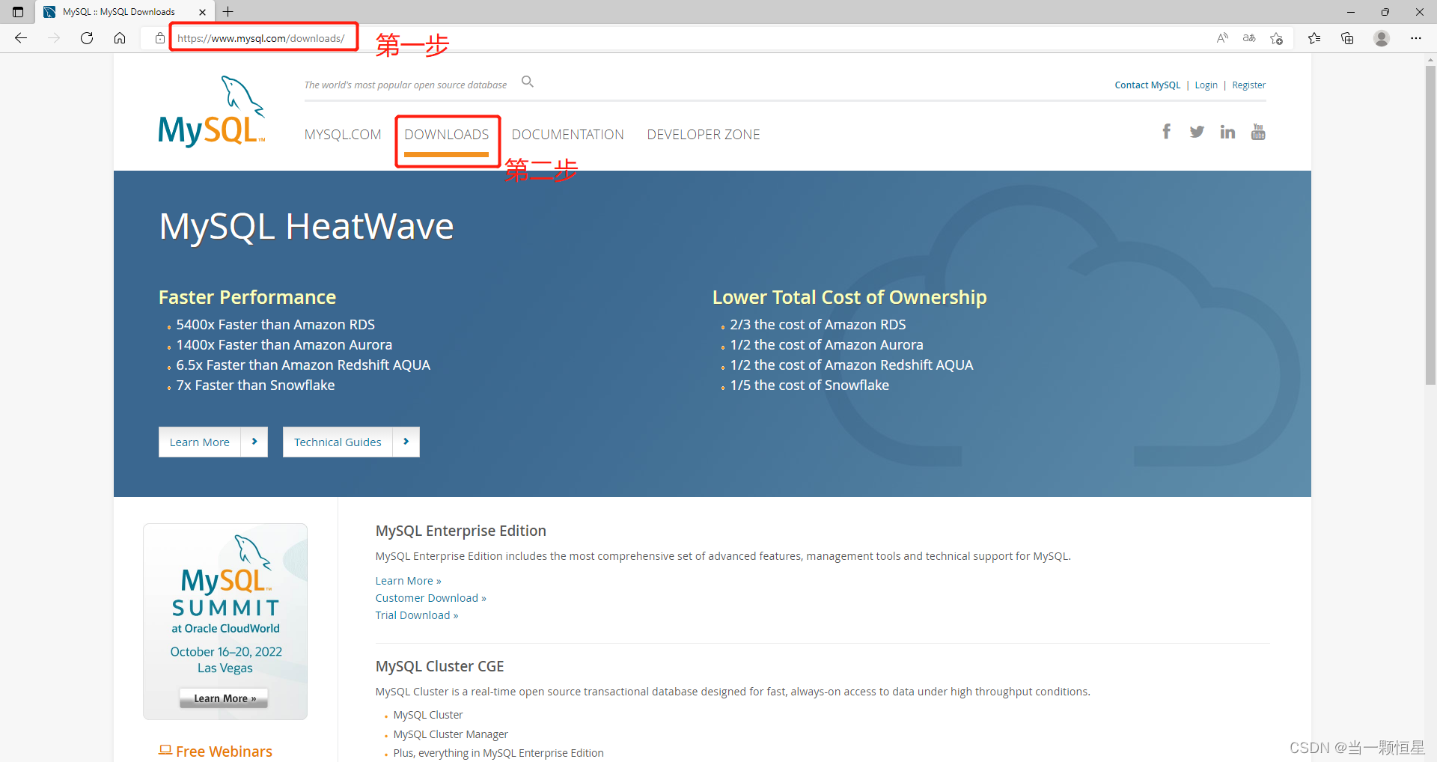The width and height of the screenshot is (1437, 762).
Task: Open the DOCUMENTATION nav item
Action: click(x=568, y=135)
